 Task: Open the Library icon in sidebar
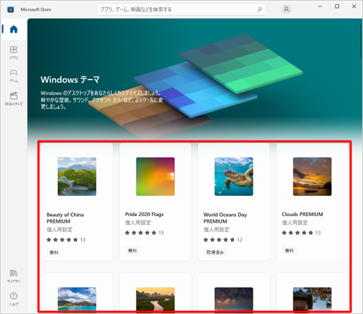(14, 276)
